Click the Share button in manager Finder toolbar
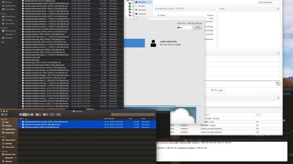This screenshot has width=293, height=164. (x=52, y=115)
